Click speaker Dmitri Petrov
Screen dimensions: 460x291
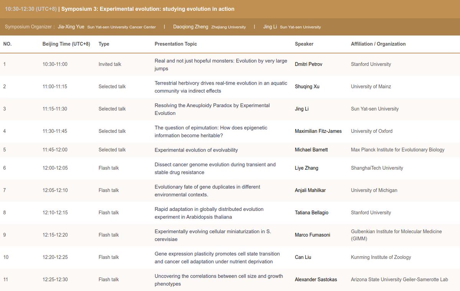309,64
